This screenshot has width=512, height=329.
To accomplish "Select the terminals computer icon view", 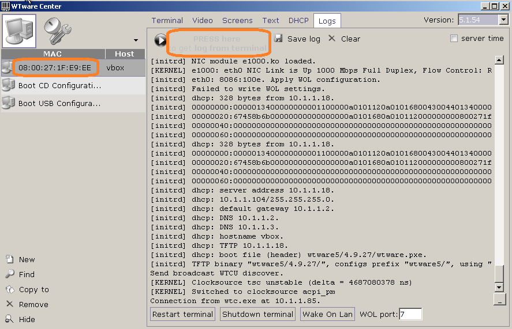I will [19, 31].
